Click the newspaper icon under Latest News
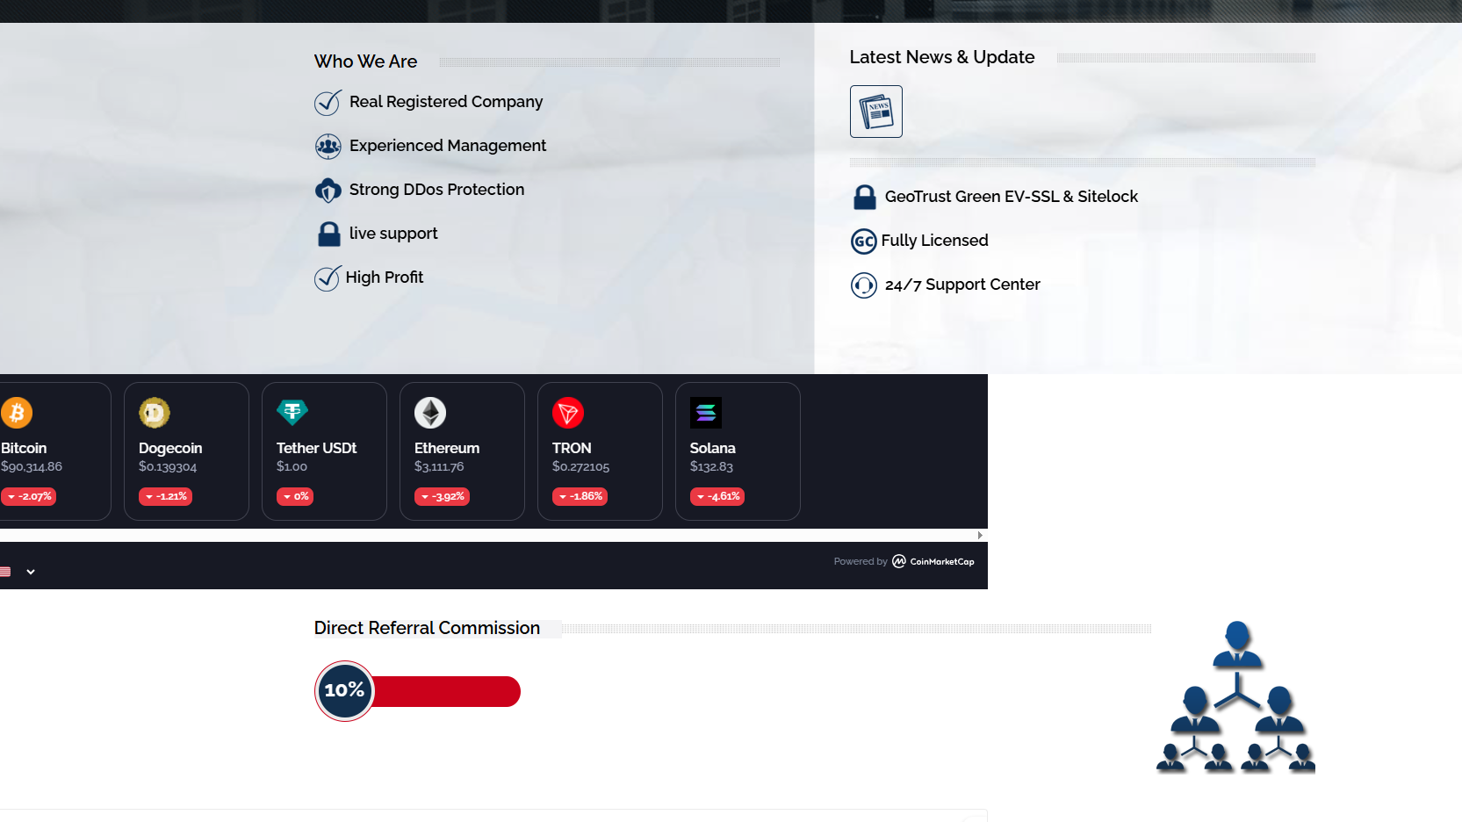Image resolution: width=1462 pixels, height=822 pixels. 875,112
